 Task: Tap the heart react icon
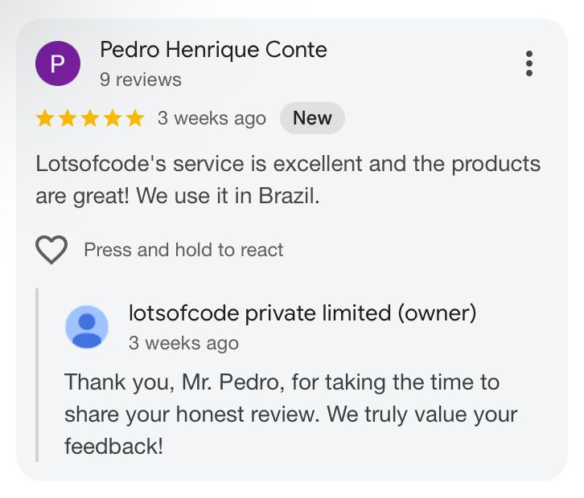click(x=51, y=250)
